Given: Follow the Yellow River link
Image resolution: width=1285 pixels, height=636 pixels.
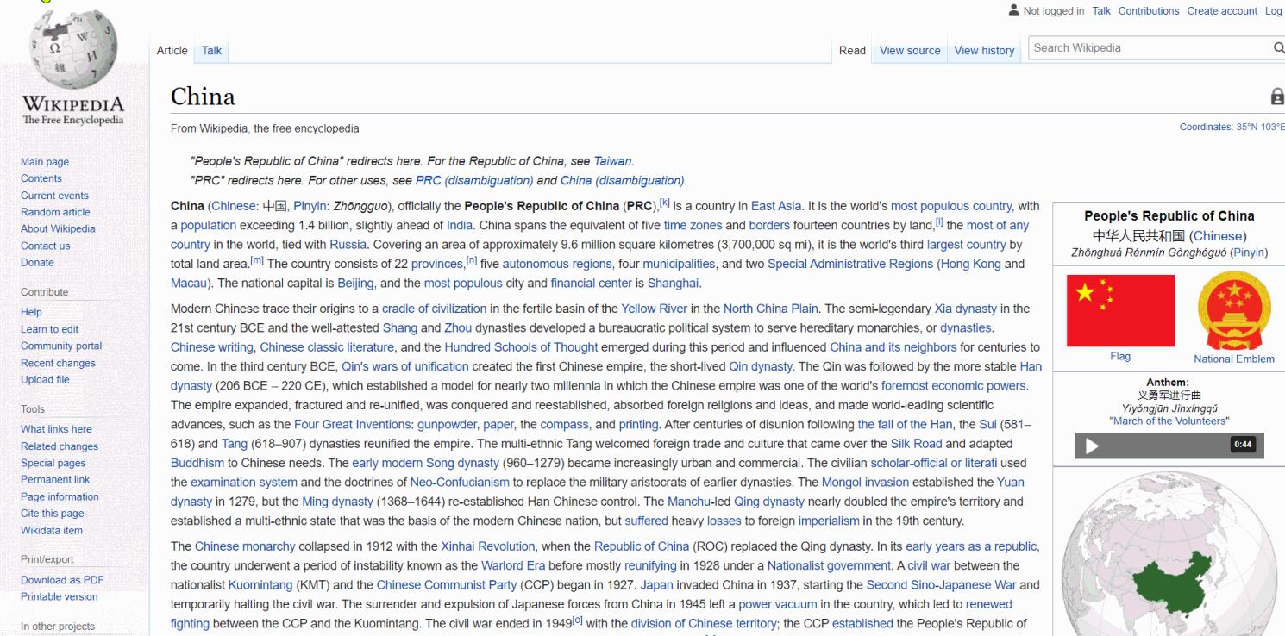Looking at the screenshot, I should tap(654, 309).
